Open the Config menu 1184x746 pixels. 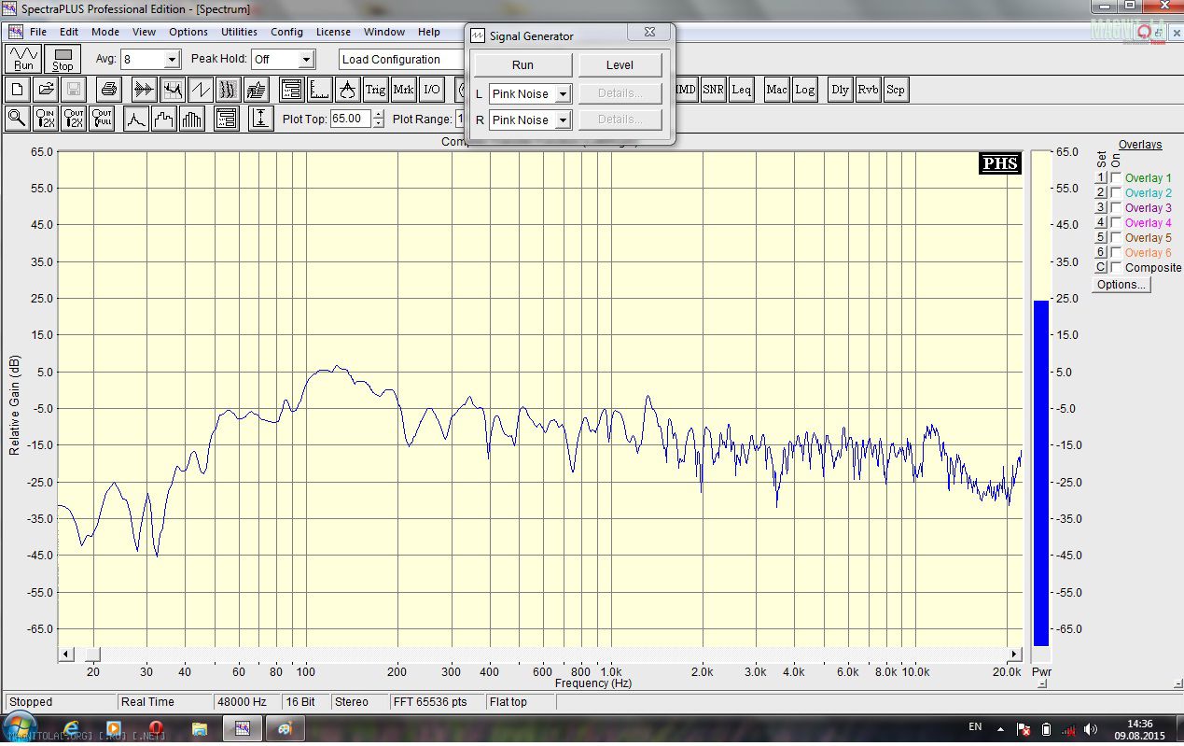(x=286, y=32)
